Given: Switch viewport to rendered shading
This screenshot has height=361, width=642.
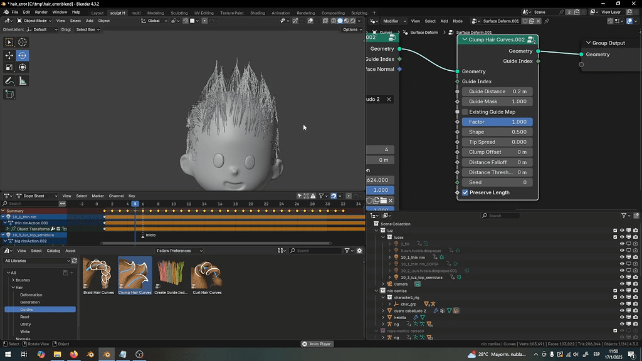Looking at the screenshot, I should (352, 21).
